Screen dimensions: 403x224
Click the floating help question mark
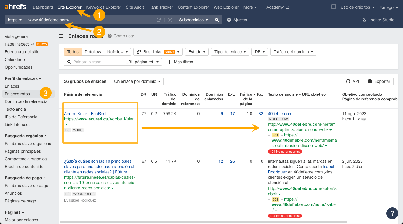tap(392, 213)
